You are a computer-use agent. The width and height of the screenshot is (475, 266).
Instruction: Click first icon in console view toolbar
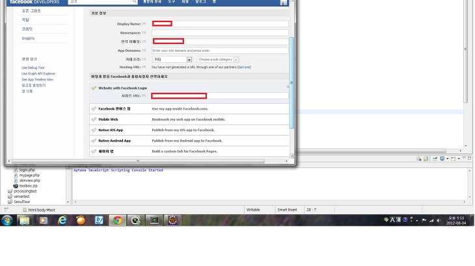[x=419, y=159]
